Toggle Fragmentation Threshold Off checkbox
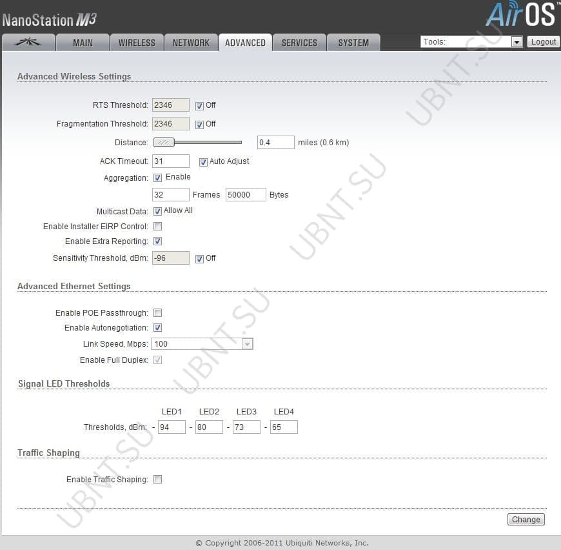The image size is (561, 550). [199, 124]
